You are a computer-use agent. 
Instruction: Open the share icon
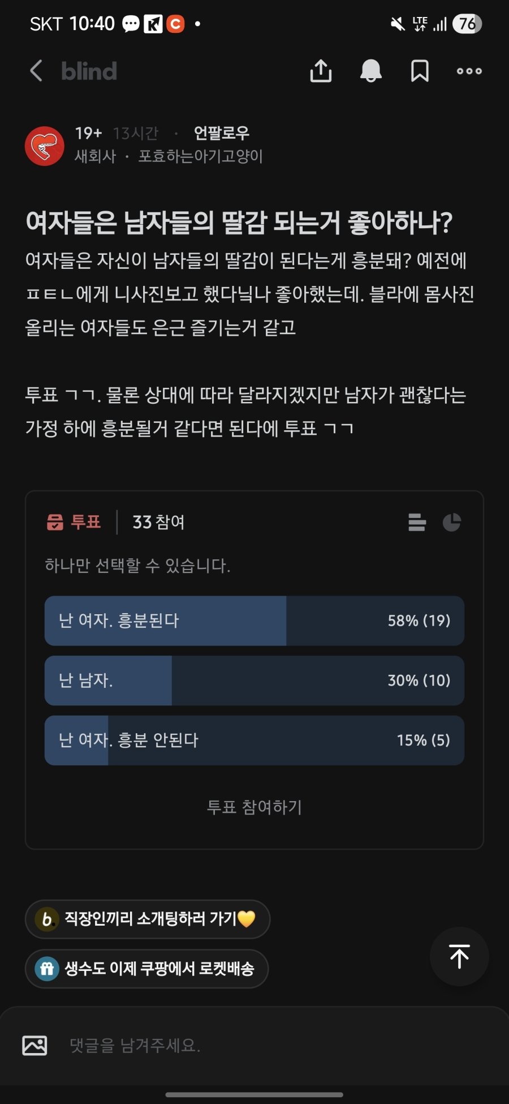[x=321, y=71]
